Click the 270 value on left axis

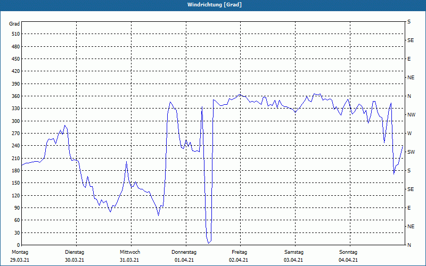[x=16, y=134]
